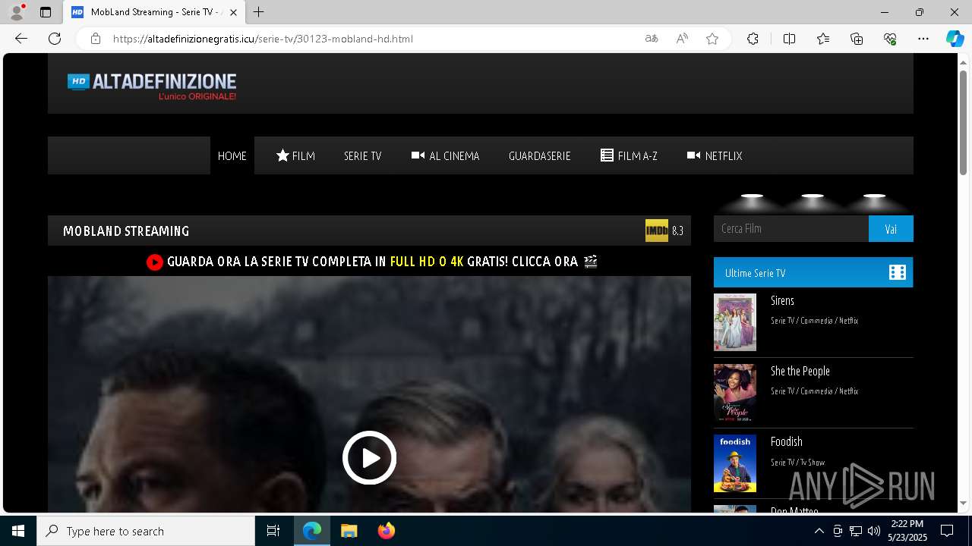
Task: Click the address bar URL
Action: [x=263, y=39]
